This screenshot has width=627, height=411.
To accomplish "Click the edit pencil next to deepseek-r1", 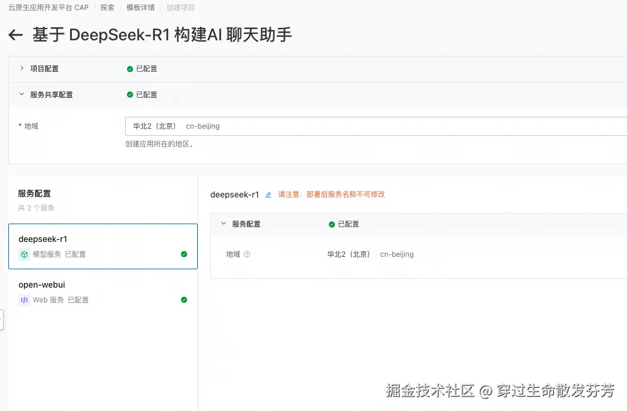I will click(268, 195).
